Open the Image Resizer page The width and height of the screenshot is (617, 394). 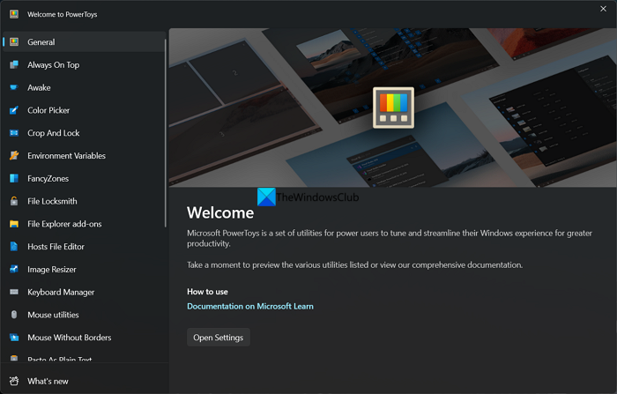tap(84, 269)
